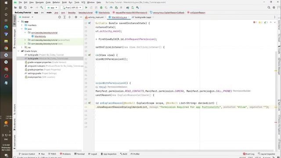Viewport: 281px width, 158px height.
Task: Hide the Project panel via minus icon
Action: tap(81, 17)
